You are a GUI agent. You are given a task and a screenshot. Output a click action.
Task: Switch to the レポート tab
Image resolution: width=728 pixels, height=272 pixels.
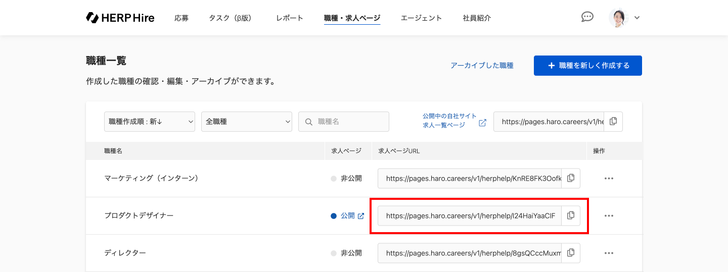pyautogui.click(x=290, y=18)
